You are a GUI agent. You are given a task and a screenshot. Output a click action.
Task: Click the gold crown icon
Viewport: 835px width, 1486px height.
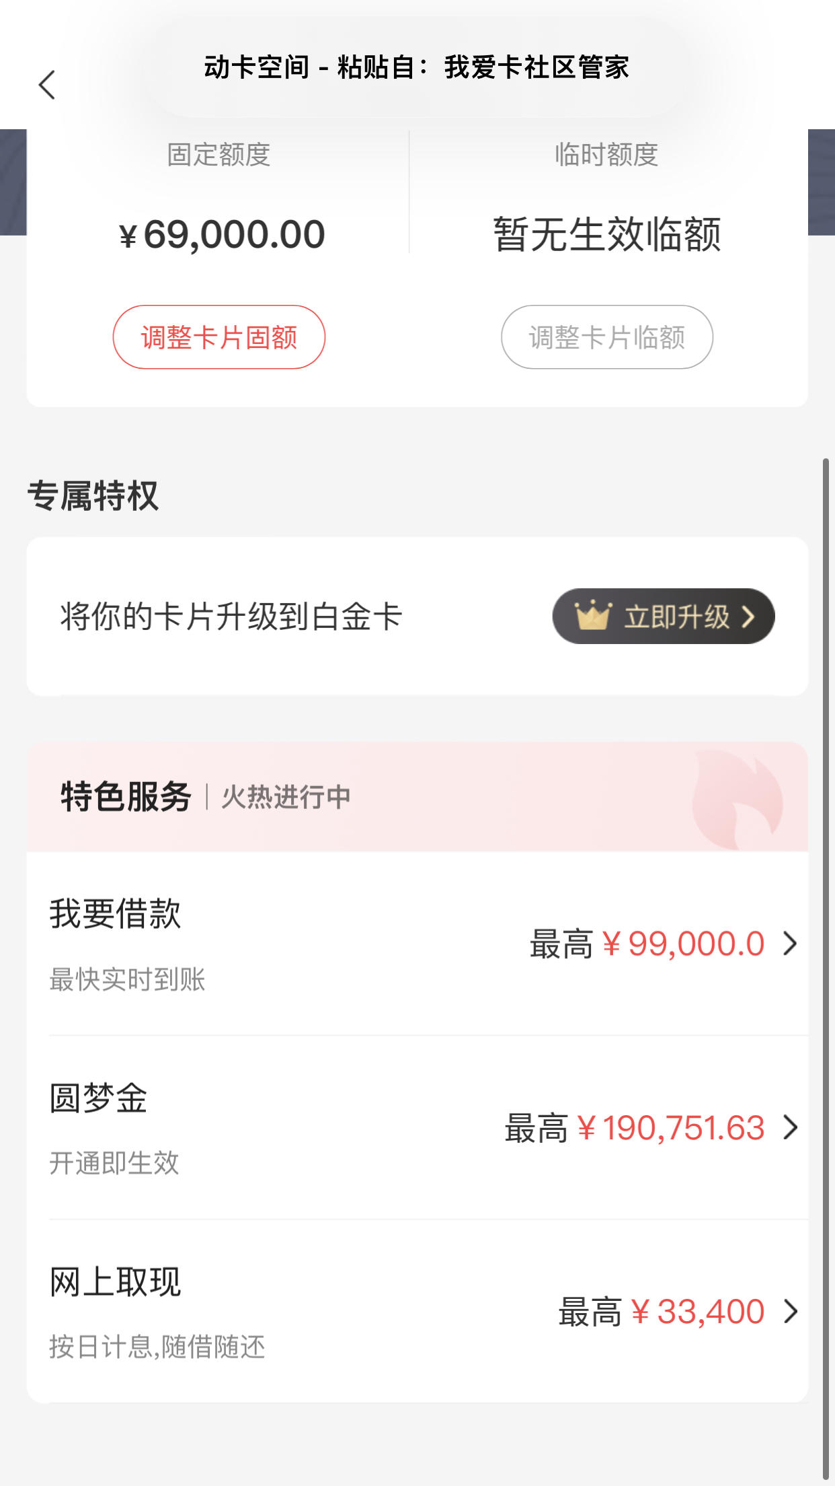[592, 615]
